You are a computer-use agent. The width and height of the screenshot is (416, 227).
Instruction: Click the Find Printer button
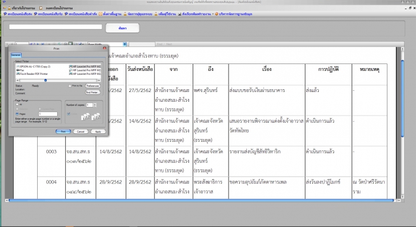point(93,92)
